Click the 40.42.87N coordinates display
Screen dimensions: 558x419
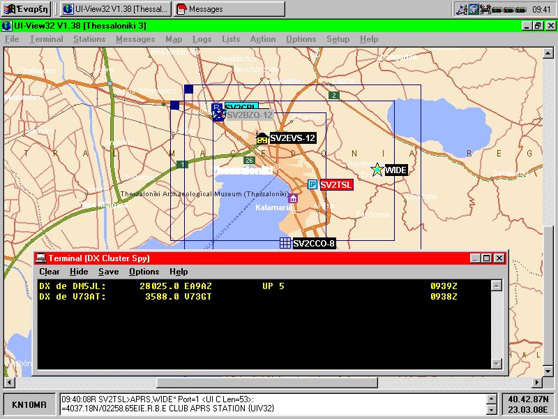[x=528, y=399]
